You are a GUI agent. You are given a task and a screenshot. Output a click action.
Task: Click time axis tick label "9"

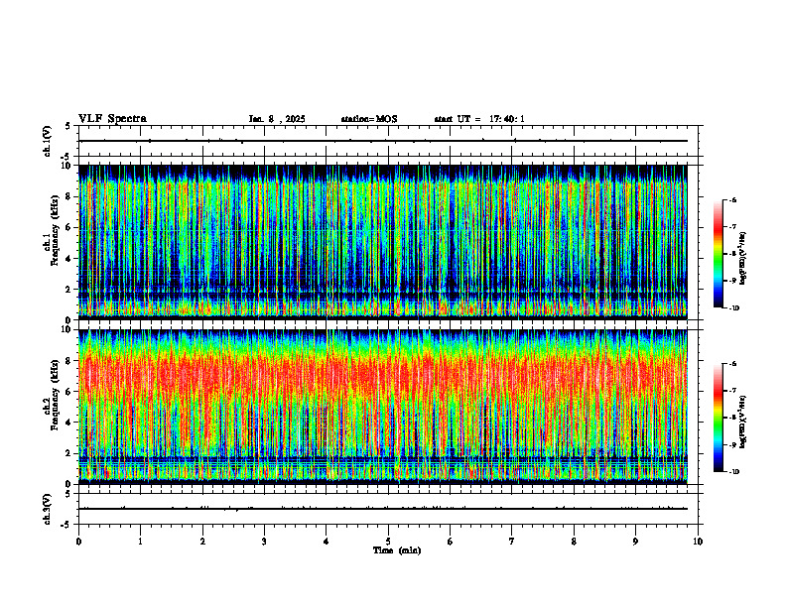(635, 542)
